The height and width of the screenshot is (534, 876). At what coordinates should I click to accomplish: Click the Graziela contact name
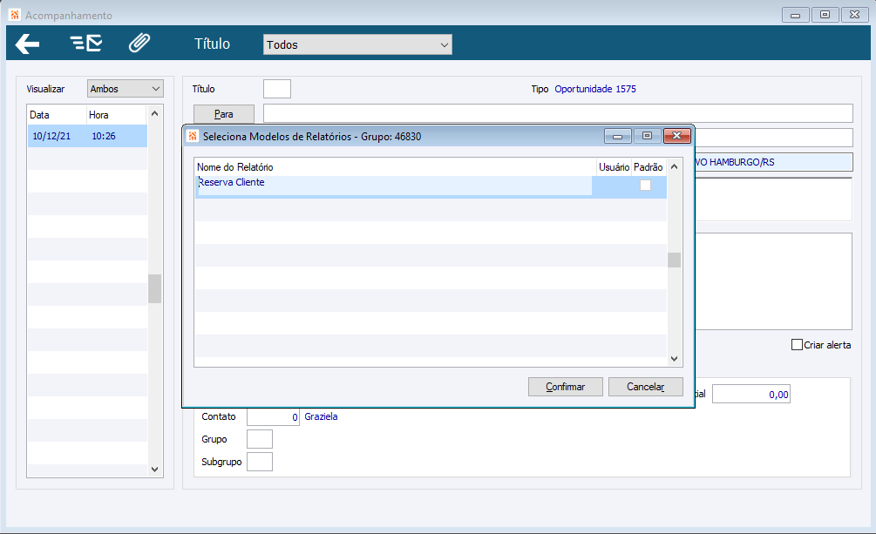coord(322,416)
